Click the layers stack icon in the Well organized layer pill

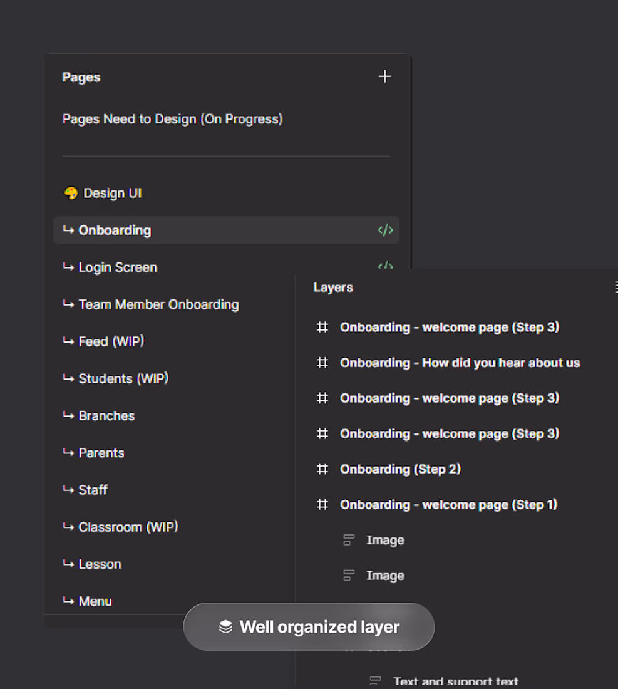point(225,627)
